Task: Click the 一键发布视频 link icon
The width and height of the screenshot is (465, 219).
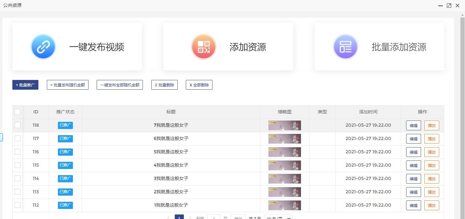Action: point(43,46)
